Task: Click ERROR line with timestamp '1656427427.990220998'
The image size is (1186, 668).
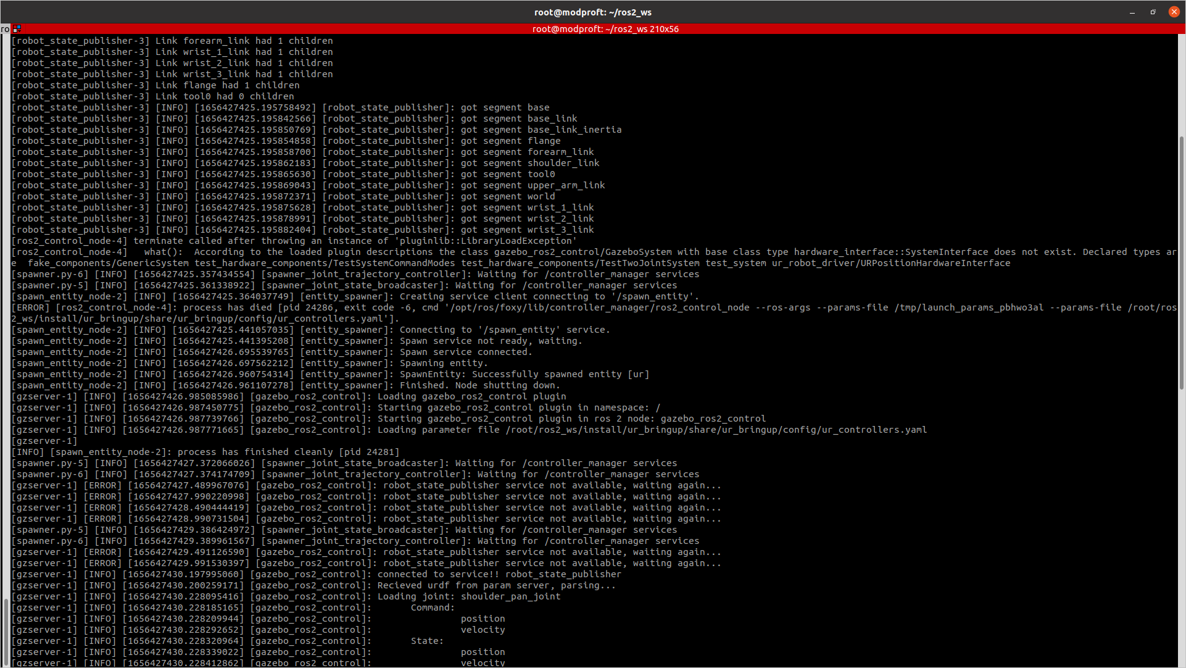Action: [366, 496]
